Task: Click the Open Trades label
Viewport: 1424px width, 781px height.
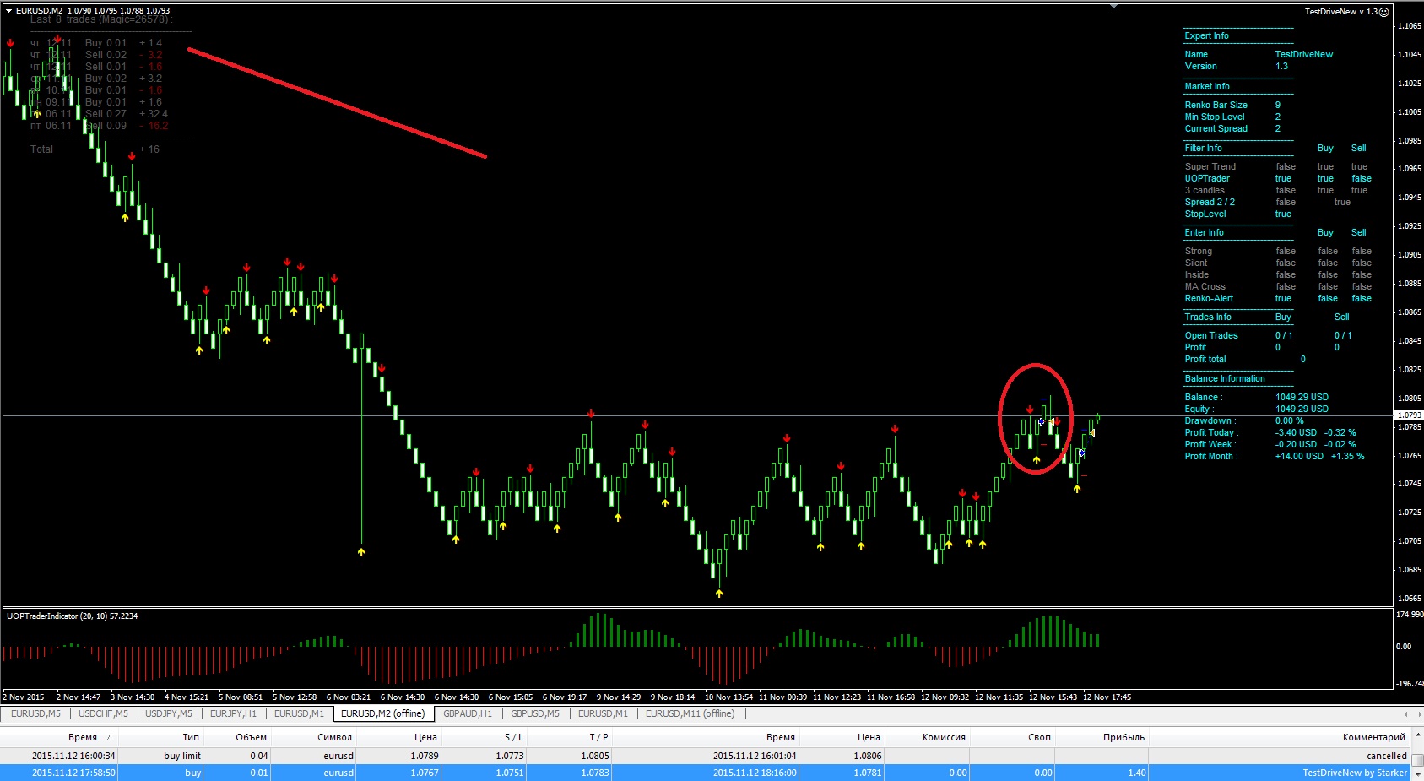Action: click(1210, 335)
